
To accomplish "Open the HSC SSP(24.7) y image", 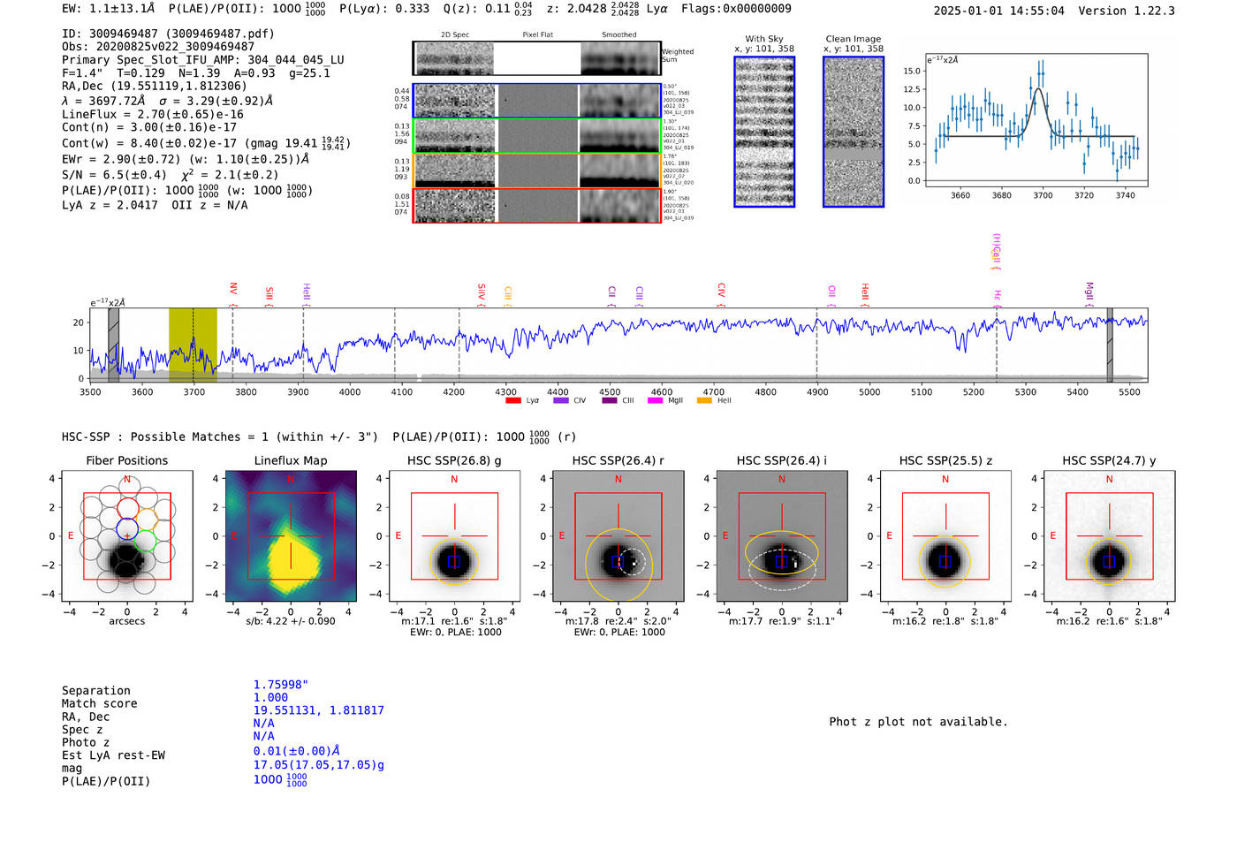I will 1109,536.
